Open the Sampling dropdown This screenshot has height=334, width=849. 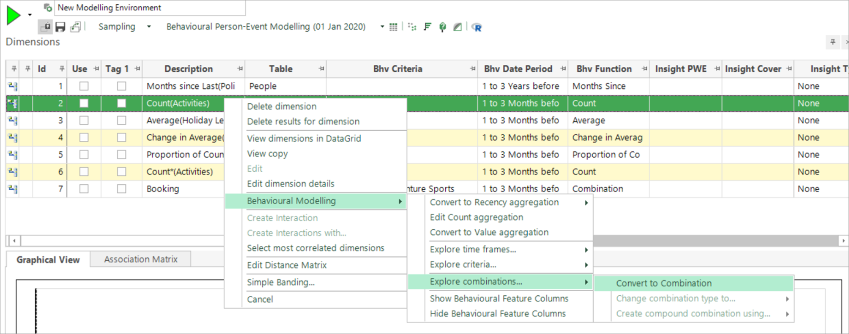tap(149, 27)
